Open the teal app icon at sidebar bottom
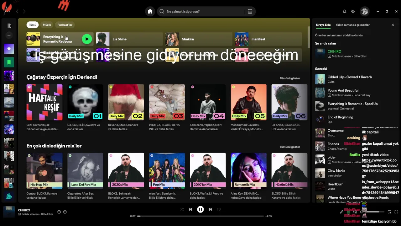401x226 pixels. pos(9,196)
